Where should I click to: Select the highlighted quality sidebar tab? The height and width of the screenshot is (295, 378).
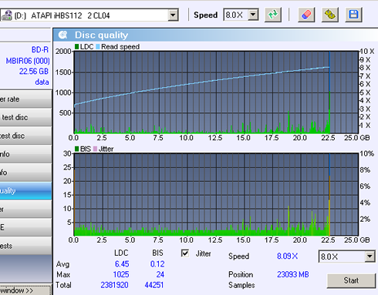[x=25, y=191]
